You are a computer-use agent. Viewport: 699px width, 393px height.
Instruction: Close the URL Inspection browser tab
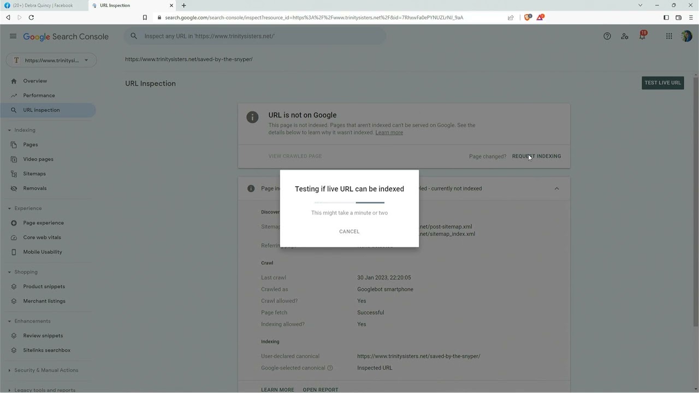pyautogui.click(x=171, y=5)
